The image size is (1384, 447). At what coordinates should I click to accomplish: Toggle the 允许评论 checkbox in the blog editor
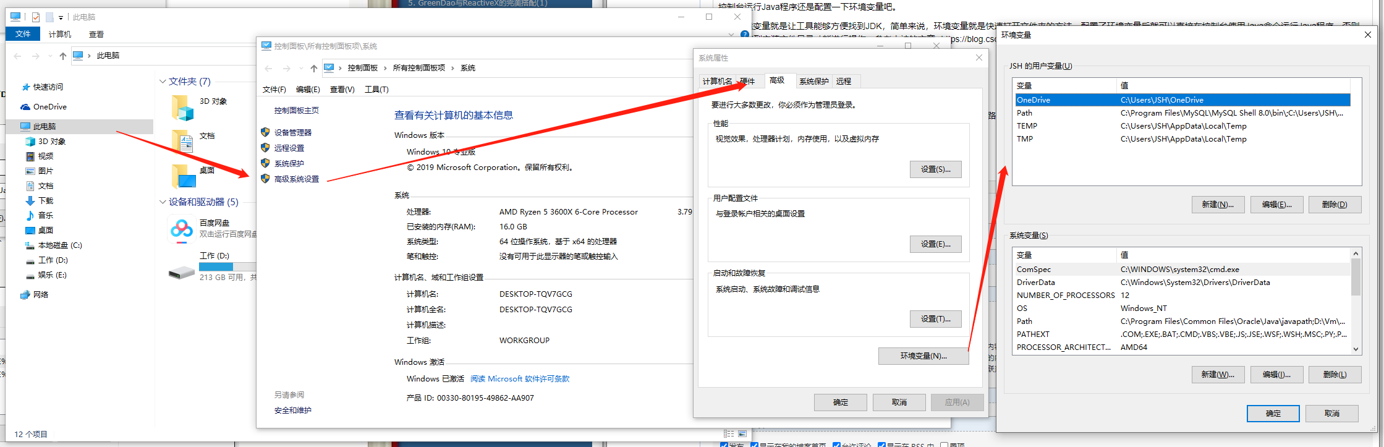[x=836, y=445]
